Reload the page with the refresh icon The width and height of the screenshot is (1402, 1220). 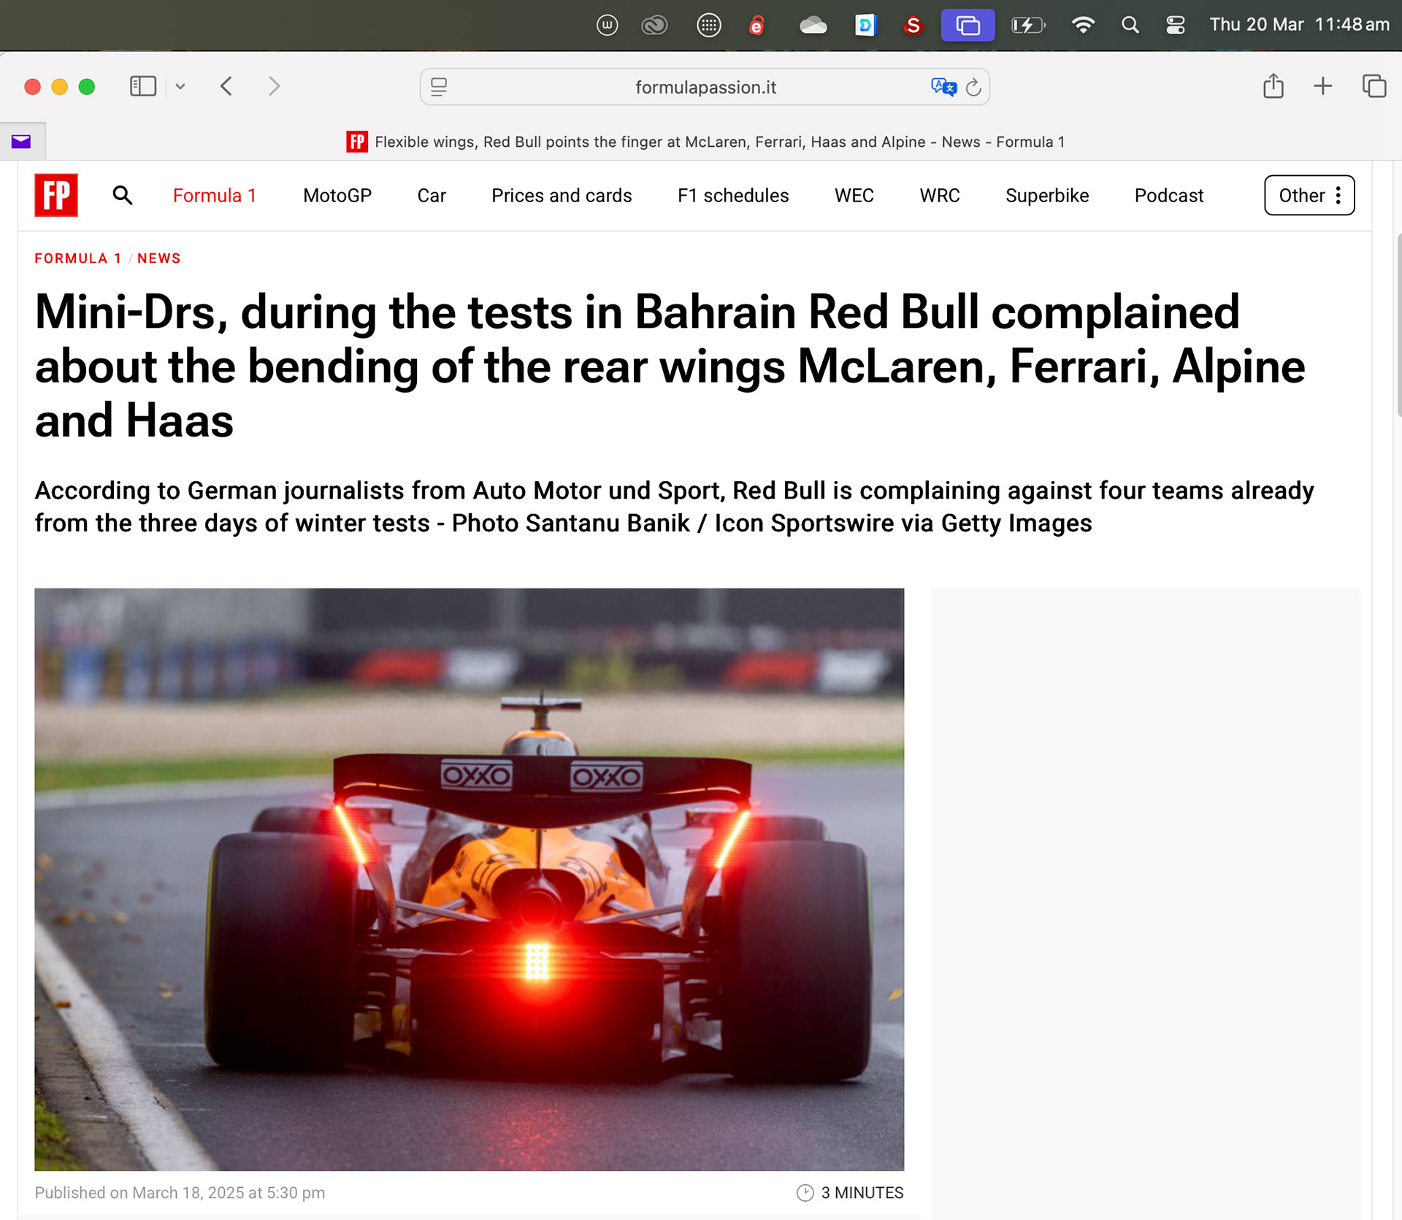click(x=973, y=88)
